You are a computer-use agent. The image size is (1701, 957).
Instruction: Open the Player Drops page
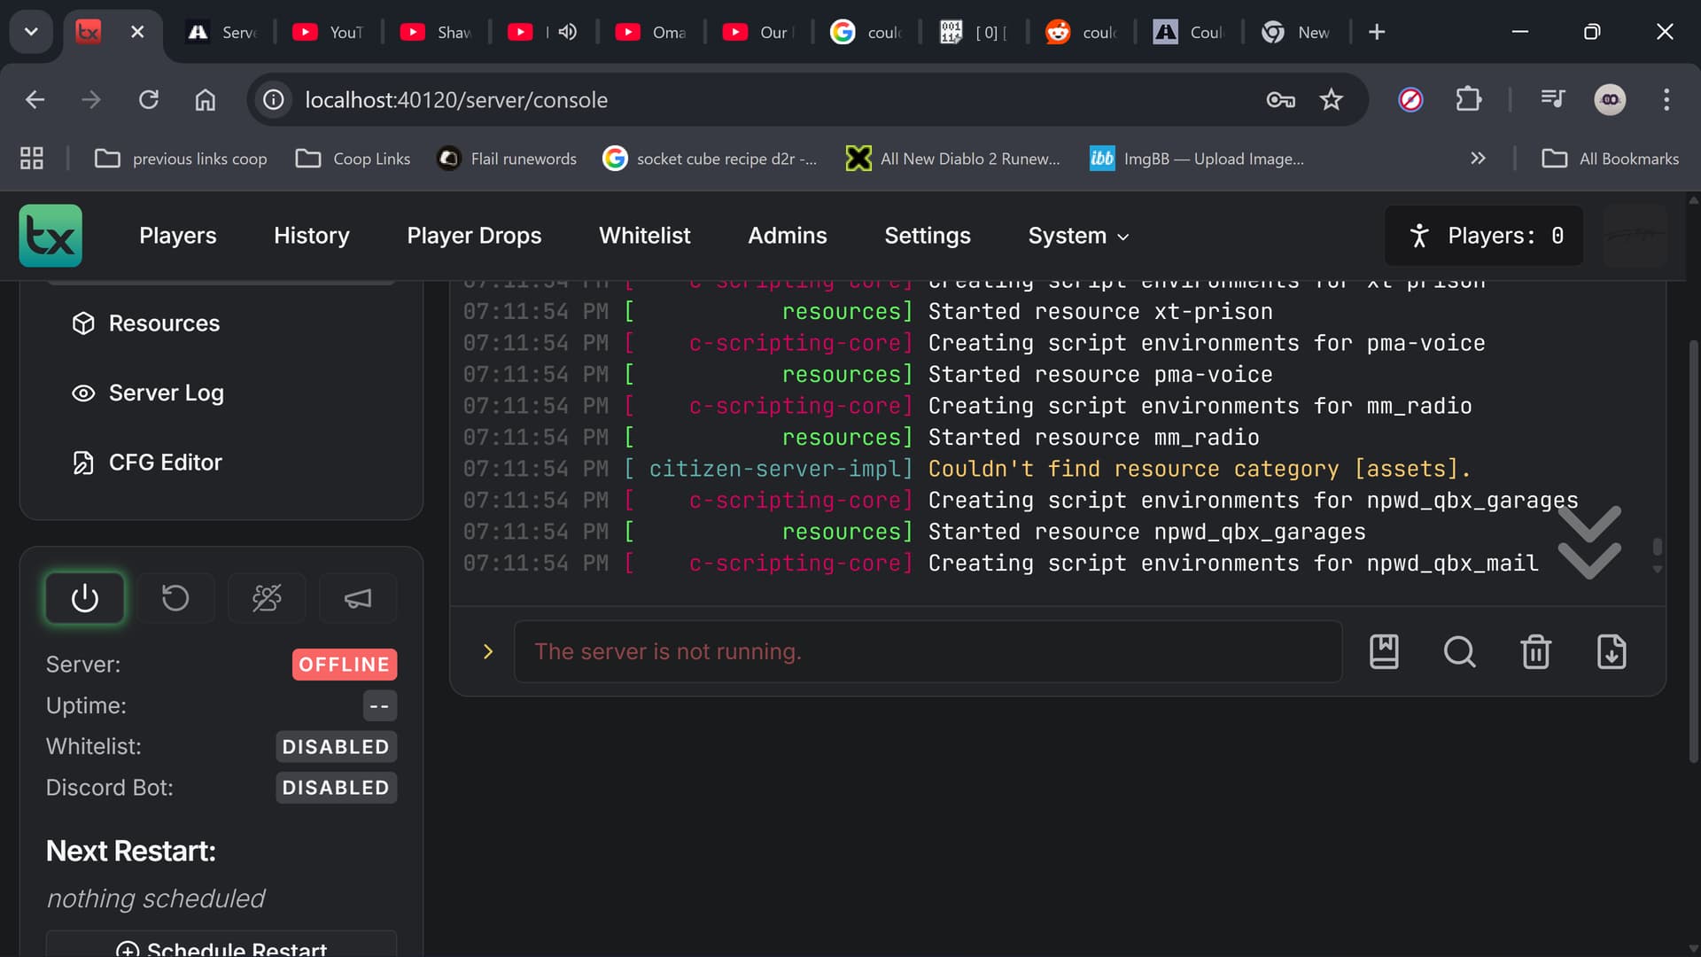tap(474, 236)
